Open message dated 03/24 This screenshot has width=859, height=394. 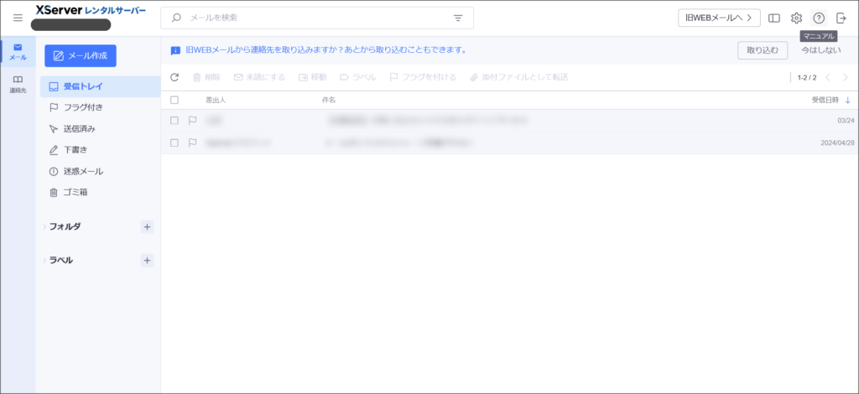point(509,121)
